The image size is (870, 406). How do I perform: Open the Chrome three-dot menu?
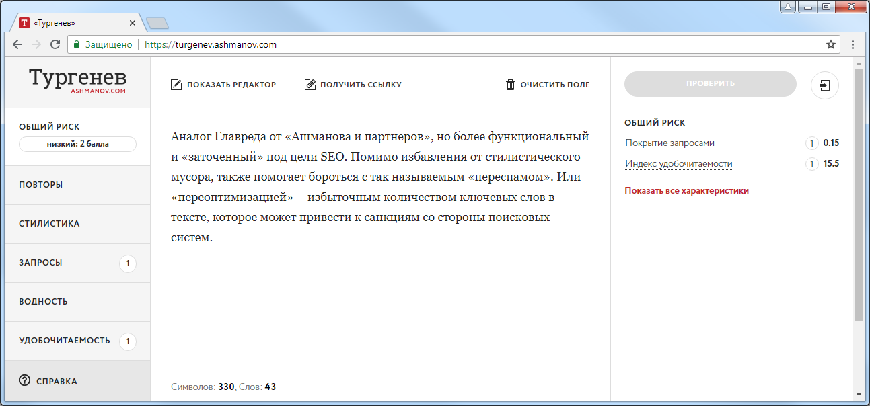click(853, 45)
